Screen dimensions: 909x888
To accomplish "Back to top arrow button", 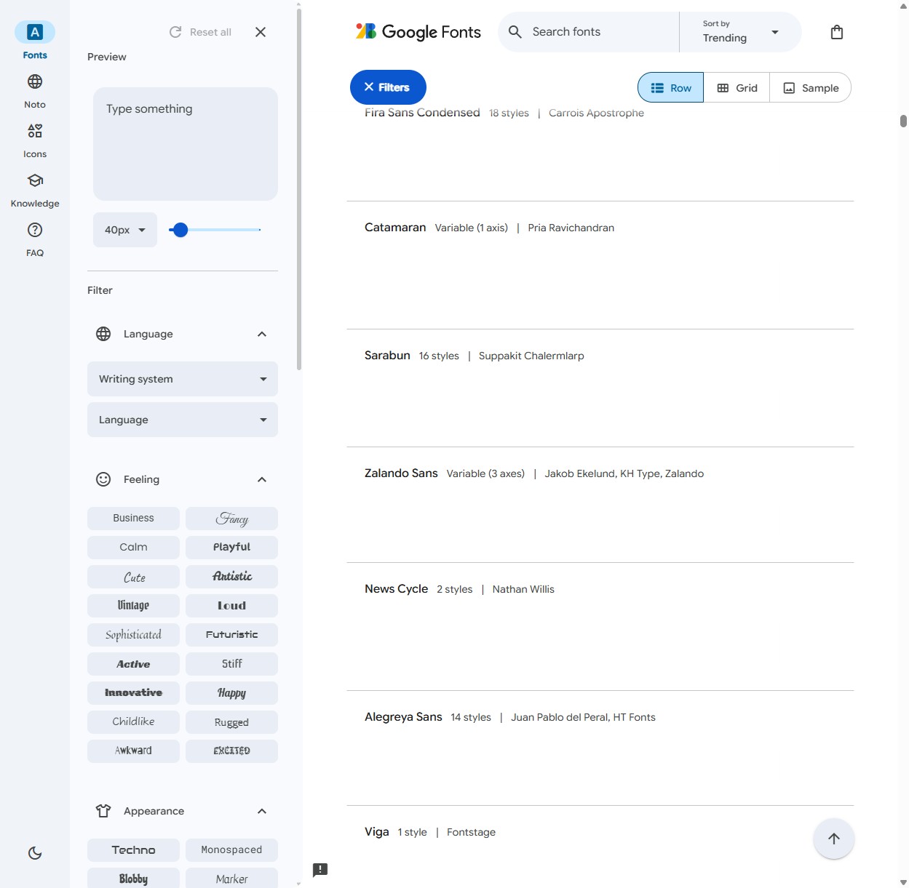I will point(834,839).
